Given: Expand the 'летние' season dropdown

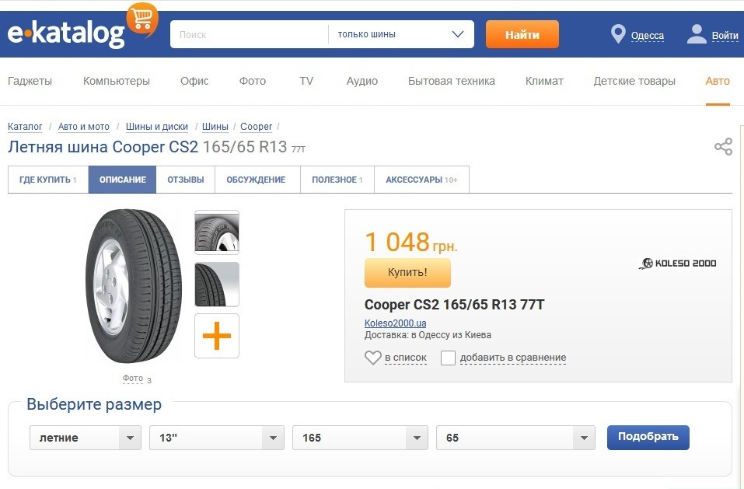Looking at the screenshot, I should coord(86,438).
